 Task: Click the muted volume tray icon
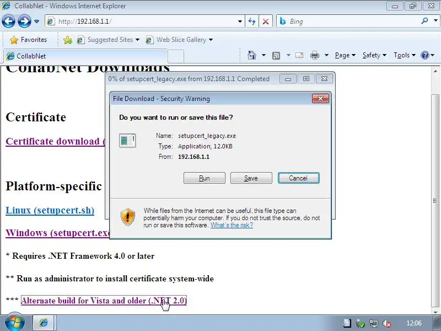(x=387, y=323)
